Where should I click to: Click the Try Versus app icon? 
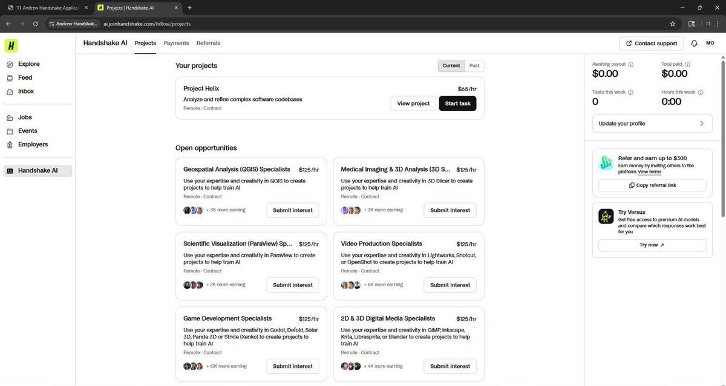point(606,216)
